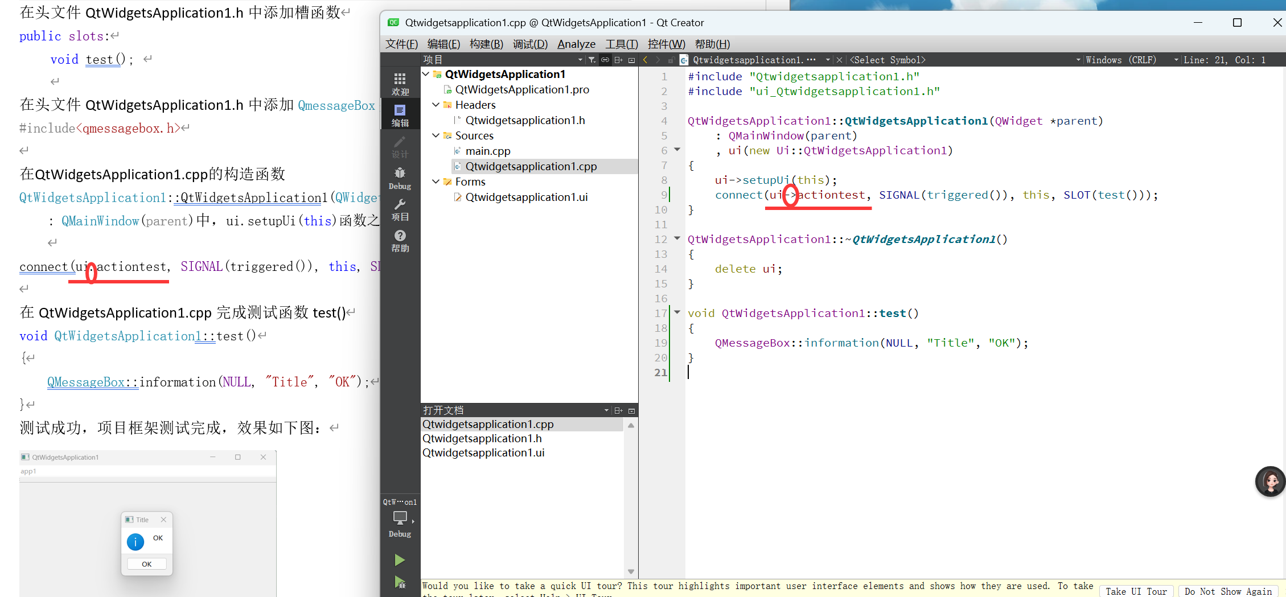Click the Take UI Tour button

(1136, 591)
